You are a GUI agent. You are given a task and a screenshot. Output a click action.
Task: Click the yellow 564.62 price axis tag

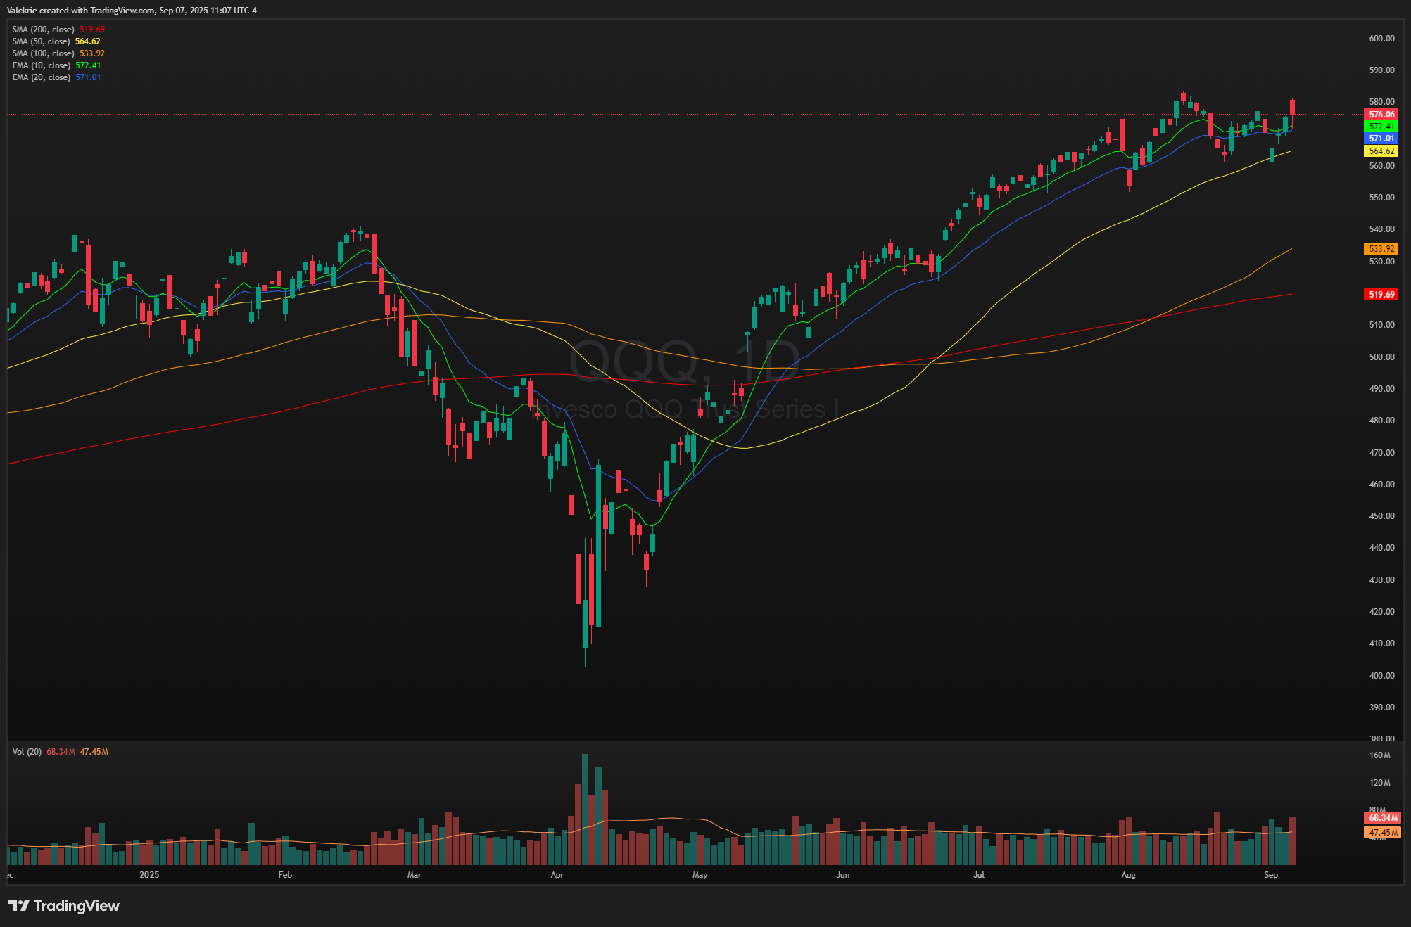(1381, 151)
